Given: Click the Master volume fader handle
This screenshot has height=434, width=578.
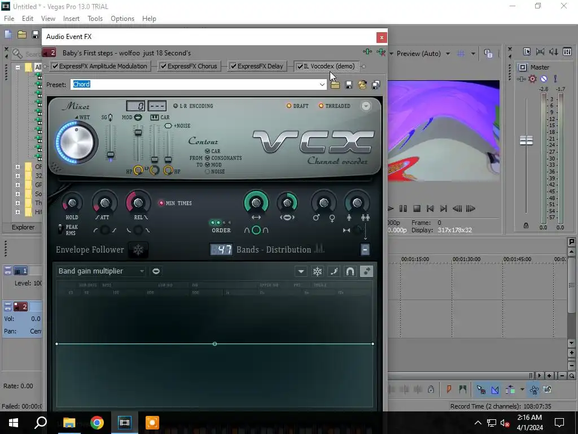Looking at the screenshot, I should coord(526,140).
